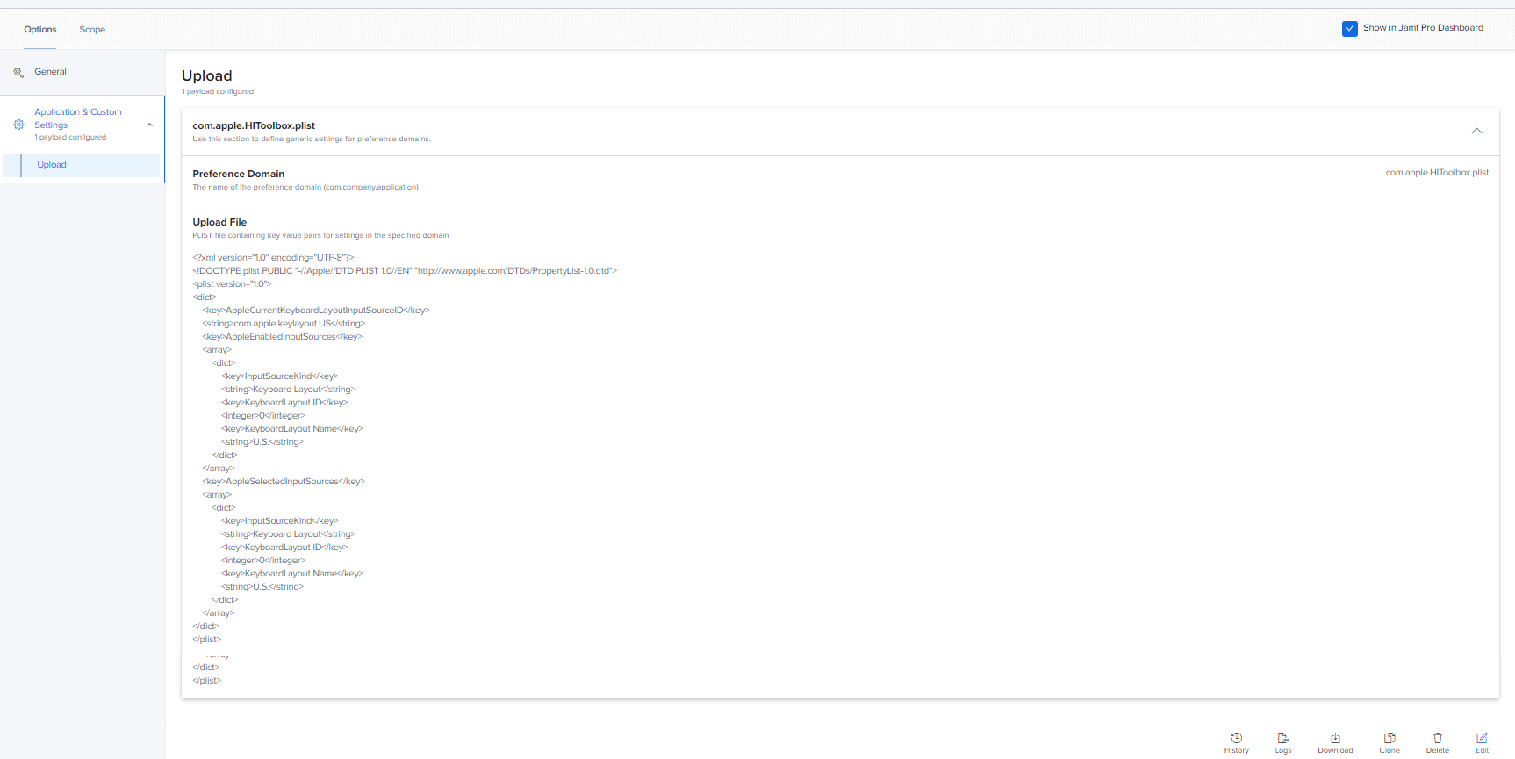Click the AppleEnabledInputSources key line
Screen dimensions: 1515x759
(282, 337)
